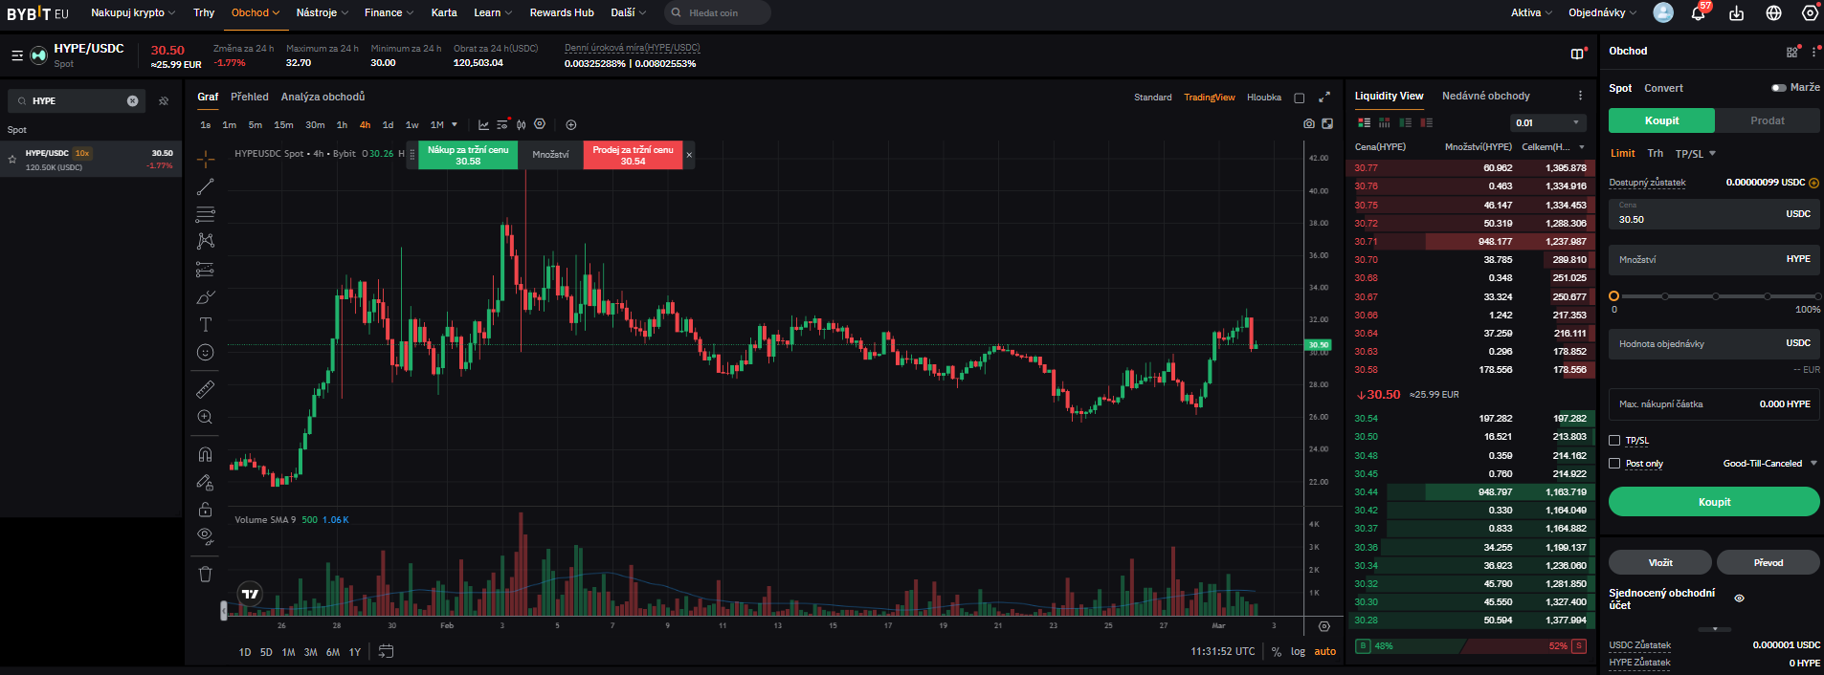This screenshot has width=1824, height=675.
Task: Click the Vložit deposit button
Action: point(1659,562)
